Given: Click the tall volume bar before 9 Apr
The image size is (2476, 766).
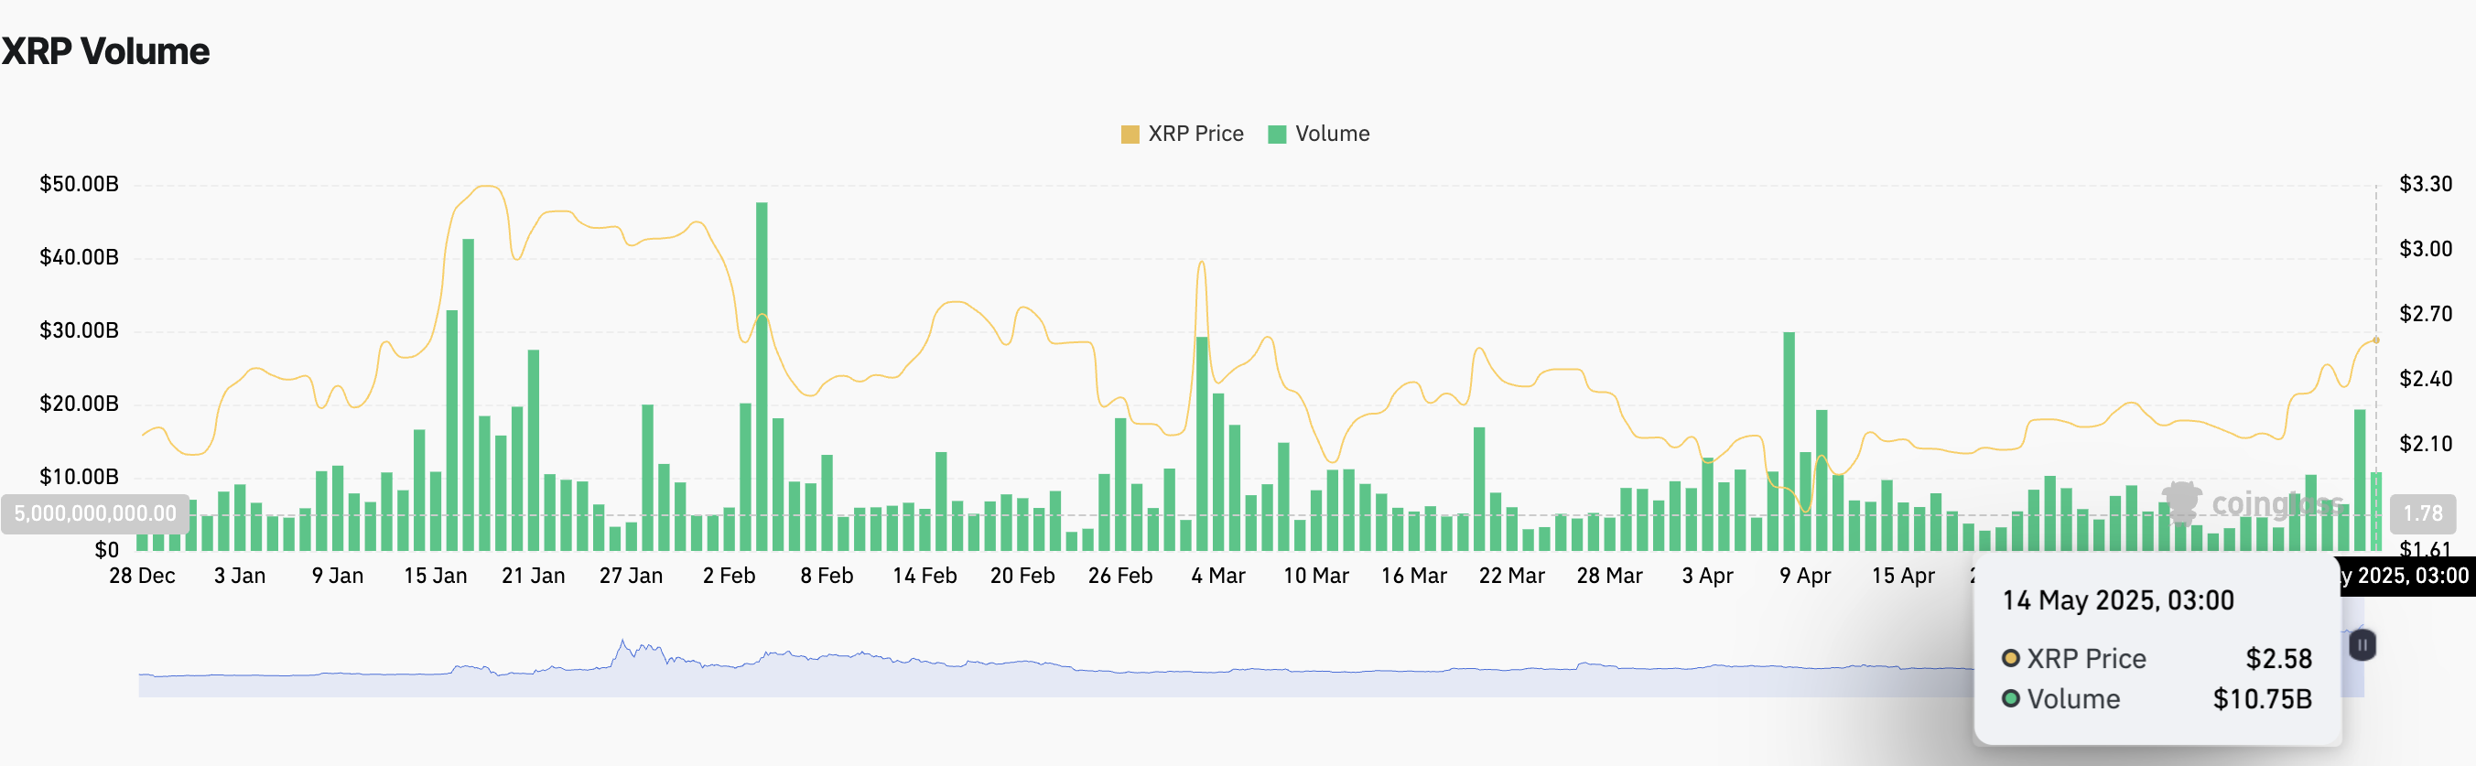Looking at the screenshot, I should pos(1789,441).
